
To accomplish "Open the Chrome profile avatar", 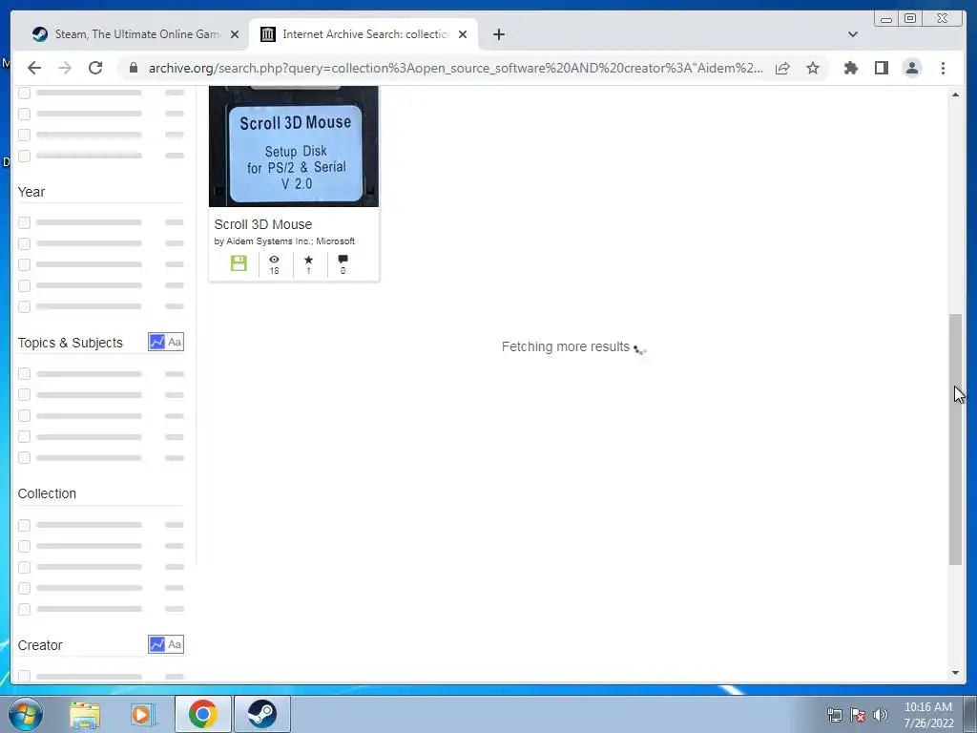I will [x=911, y=68].
